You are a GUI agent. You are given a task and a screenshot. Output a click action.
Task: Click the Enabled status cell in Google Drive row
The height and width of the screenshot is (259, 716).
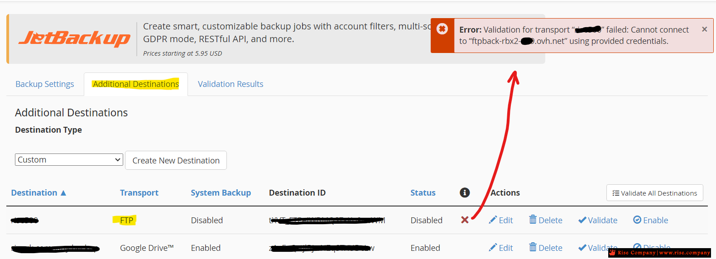tap(425, 248)
